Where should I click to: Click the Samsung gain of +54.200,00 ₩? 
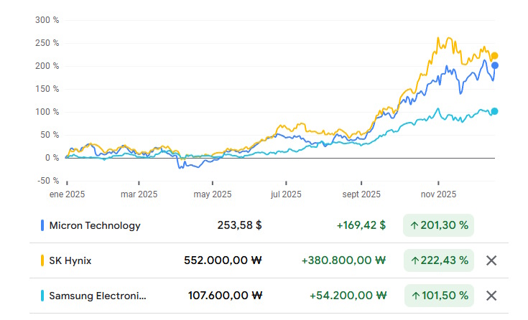click(x=348, y=296)
